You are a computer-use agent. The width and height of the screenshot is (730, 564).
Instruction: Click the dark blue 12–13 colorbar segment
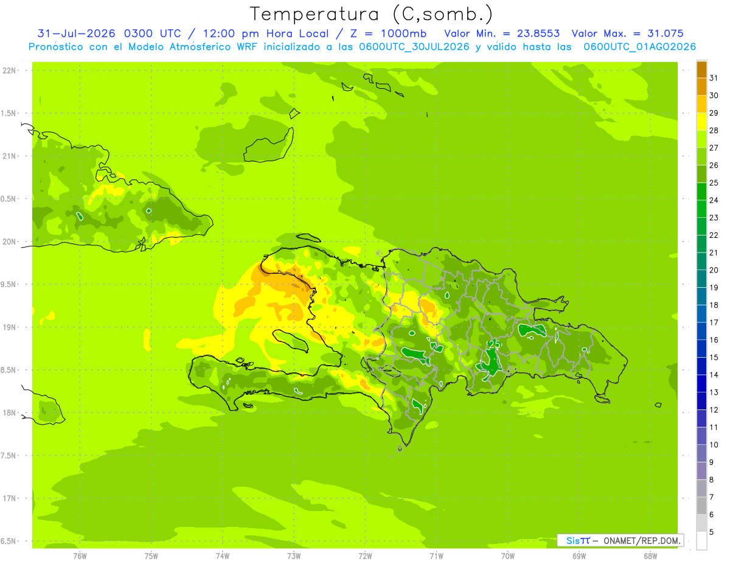[x=701, y=401]
